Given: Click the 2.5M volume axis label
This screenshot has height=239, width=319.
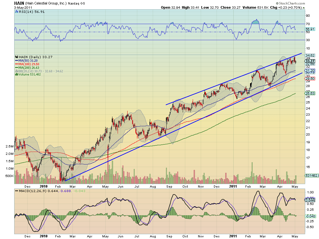Looking at the screenshot, I should click(x=10, y=146).
